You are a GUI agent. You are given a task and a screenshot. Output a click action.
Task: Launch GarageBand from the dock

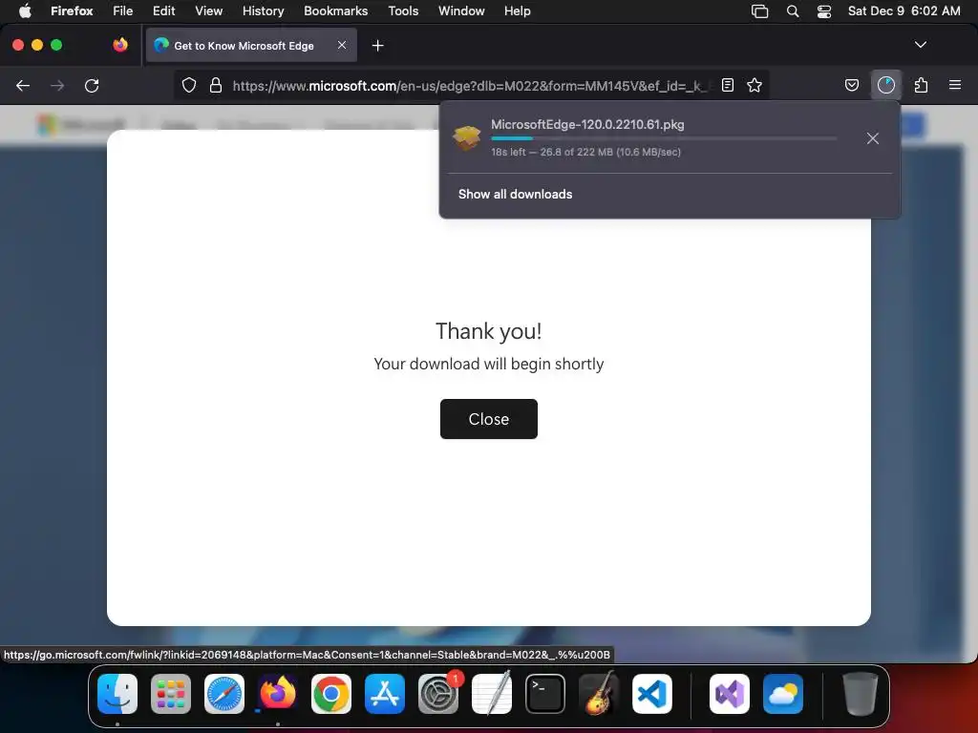point(599,694)
